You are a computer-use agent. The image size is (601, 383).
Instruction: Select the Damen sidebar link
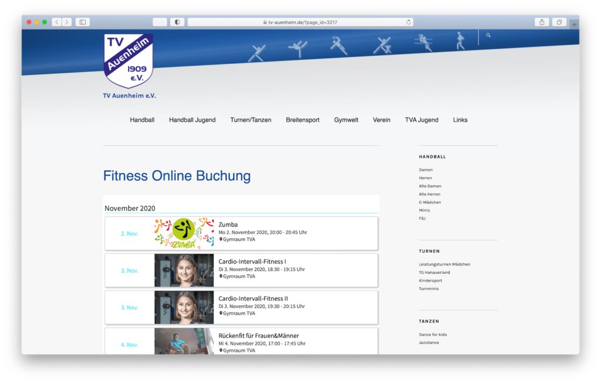pyautogui.click(x=426, y=170)
